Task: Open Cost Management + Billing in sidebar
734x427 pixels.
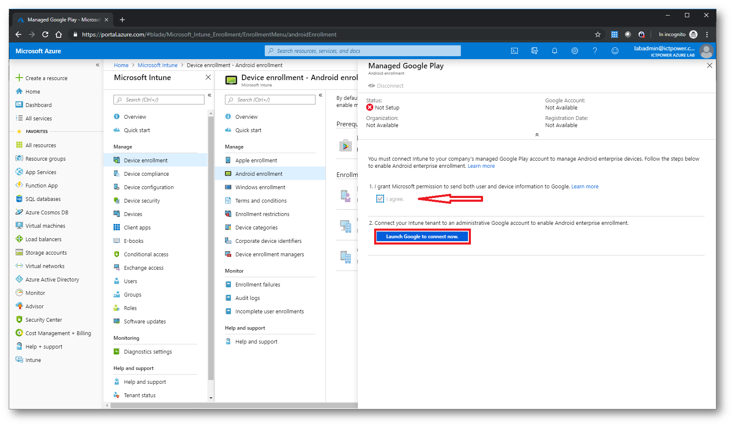Action: coord(58,333)
